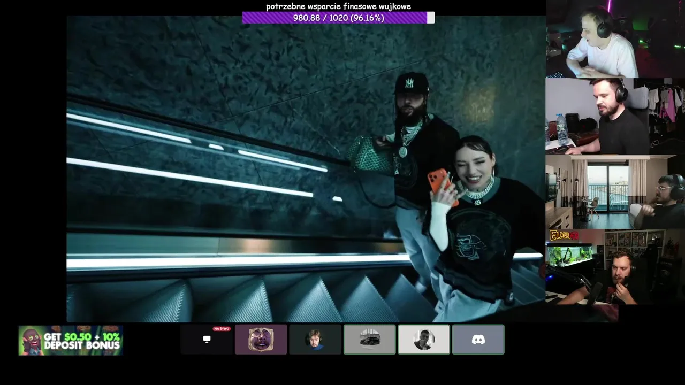Viewport: 685px width, 385px height.
Task: Select the brown-haired man avatar tile
Action: pos(315,339)
